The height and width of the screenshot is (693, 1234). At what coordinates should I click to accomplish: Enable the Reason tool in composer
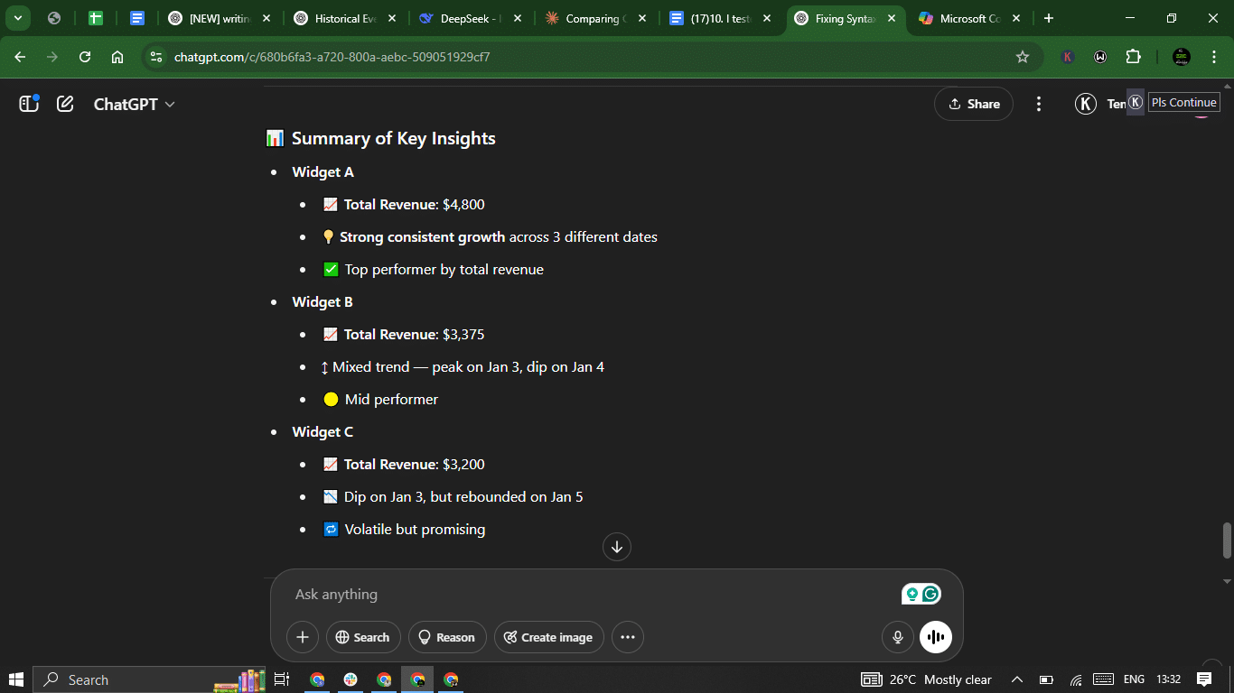(x=447, y=637)
